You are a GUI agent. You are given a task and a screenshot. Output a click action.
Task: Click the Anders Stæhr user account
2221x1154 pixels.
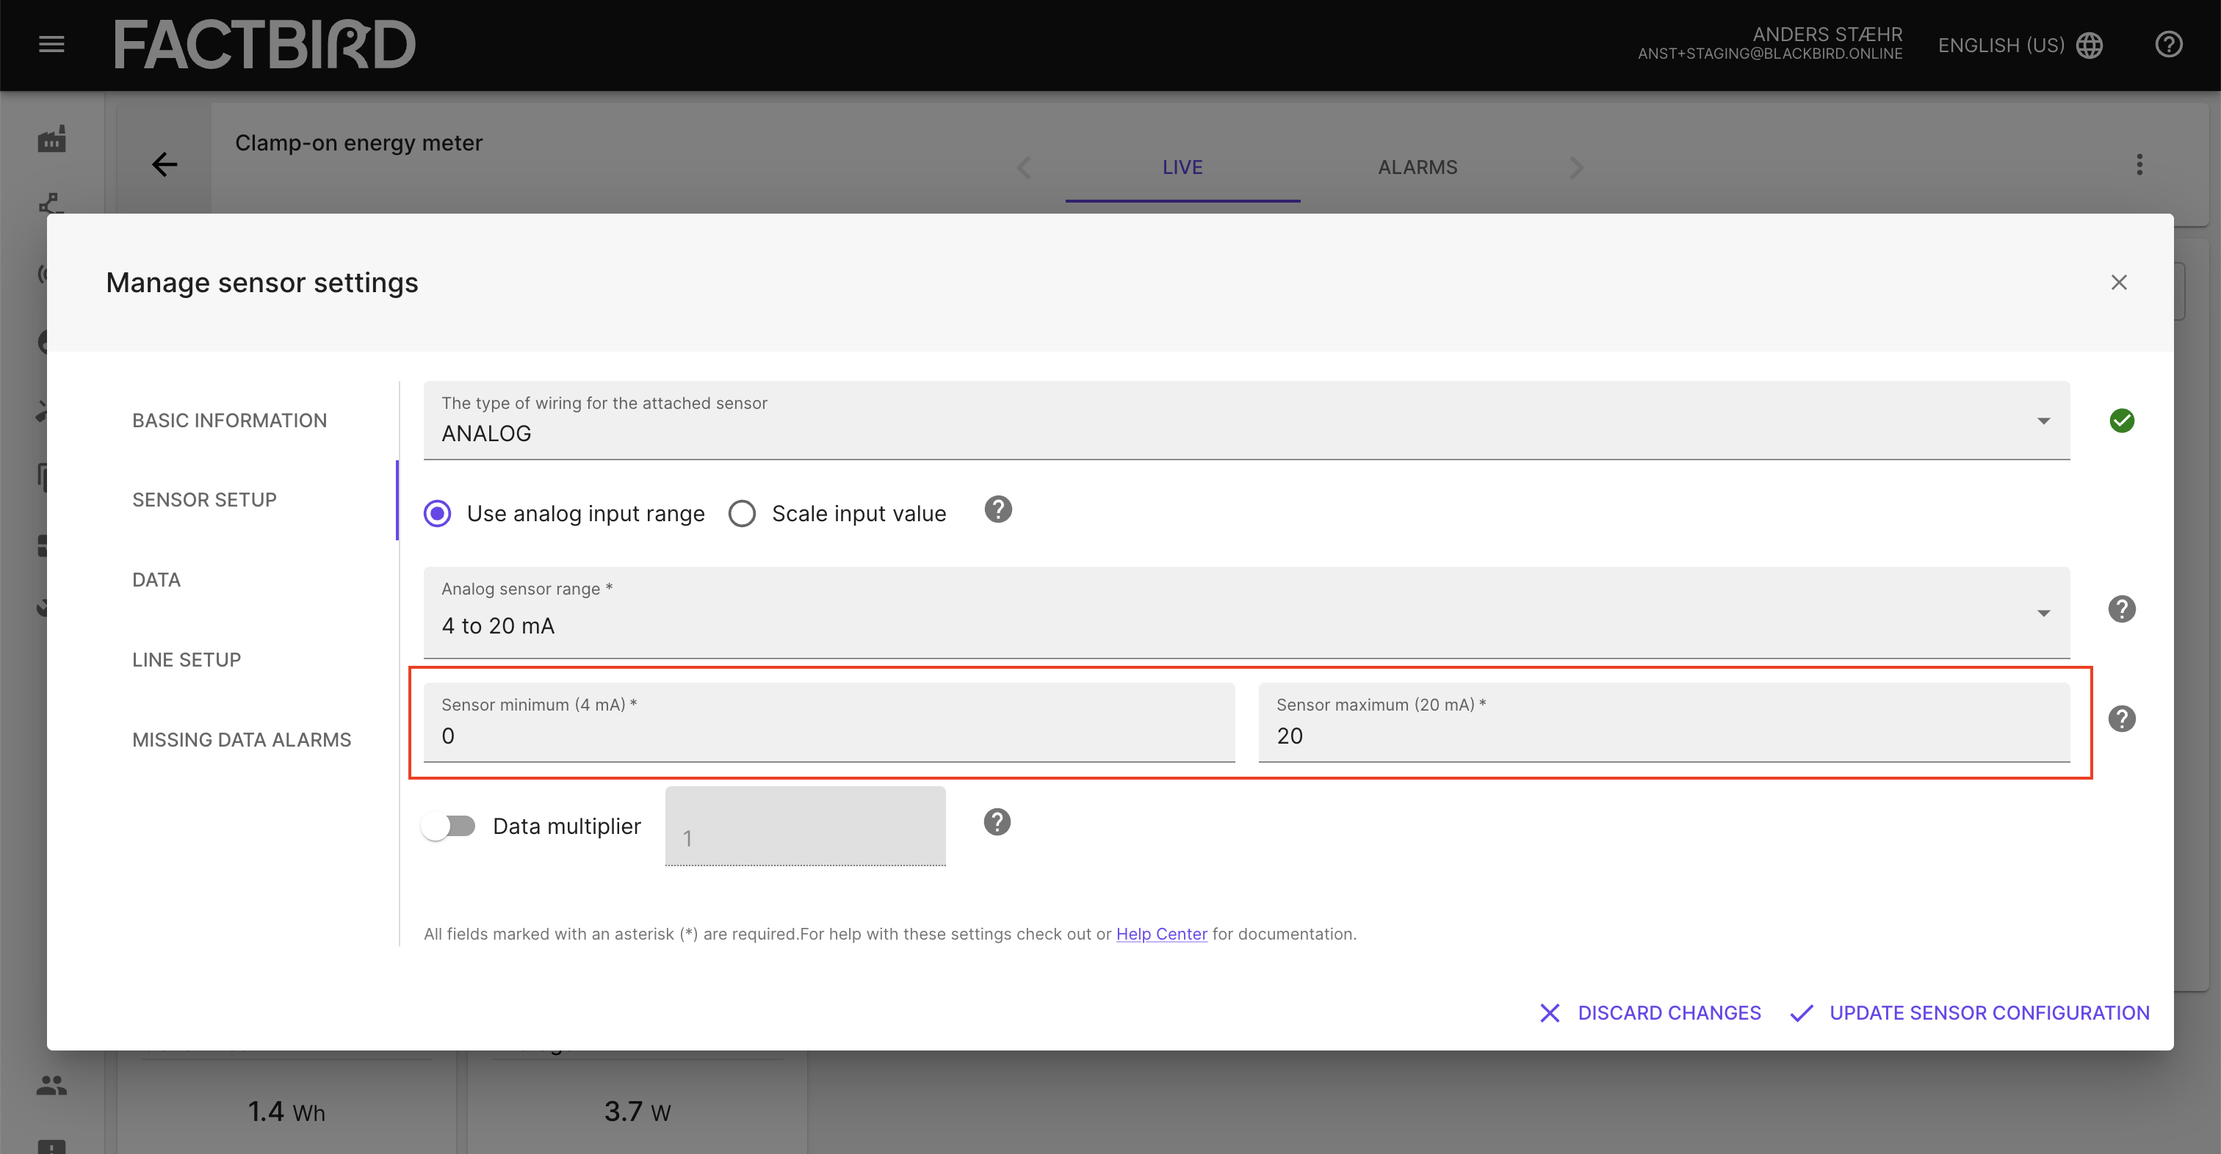[1770, 43]
